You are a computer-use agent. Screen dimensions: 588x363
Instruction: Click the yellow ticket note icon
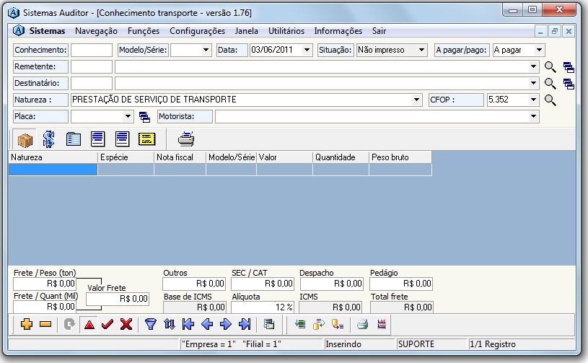pyautogui.click(x=146, y=139)
